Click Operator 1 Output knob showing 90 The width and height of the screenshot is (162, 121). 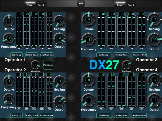59,38
